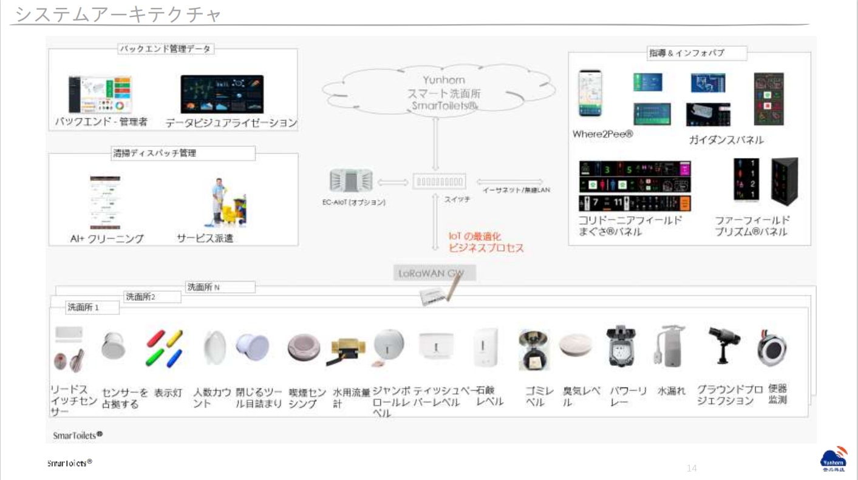Select the cleaning staff person image
The width and height of the screenshot is (858, 480).
tap(219, 202)
